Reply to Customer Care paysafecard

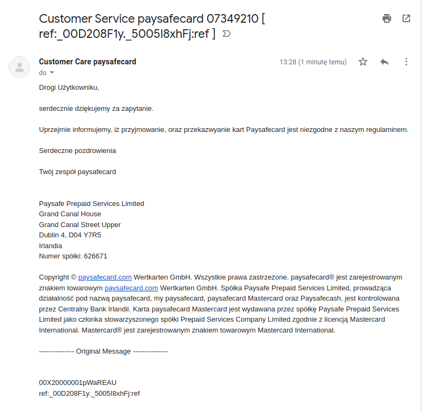[385, 62]
